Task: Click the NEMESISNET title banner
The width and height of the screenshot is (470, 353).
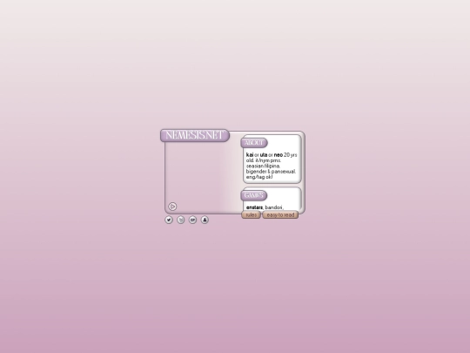Action: [x=195, y=135]
